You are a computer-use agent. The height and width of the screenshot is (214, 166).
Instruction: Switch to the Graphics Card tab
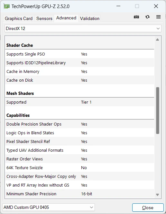pos(19,18)
